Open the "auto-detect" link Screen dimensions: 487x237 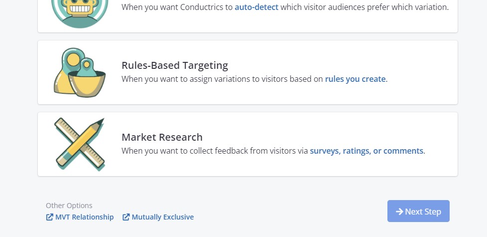pyautogui.click(x=256, y=7)
